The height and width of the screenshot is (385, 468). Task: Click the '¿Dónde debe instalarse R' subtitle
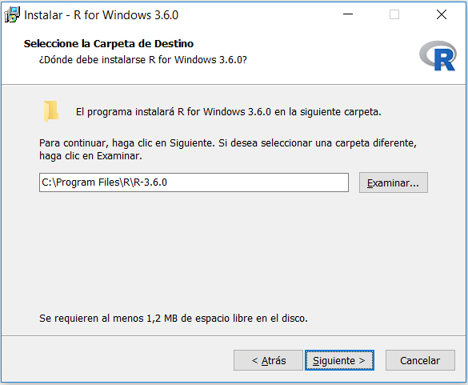143,60
